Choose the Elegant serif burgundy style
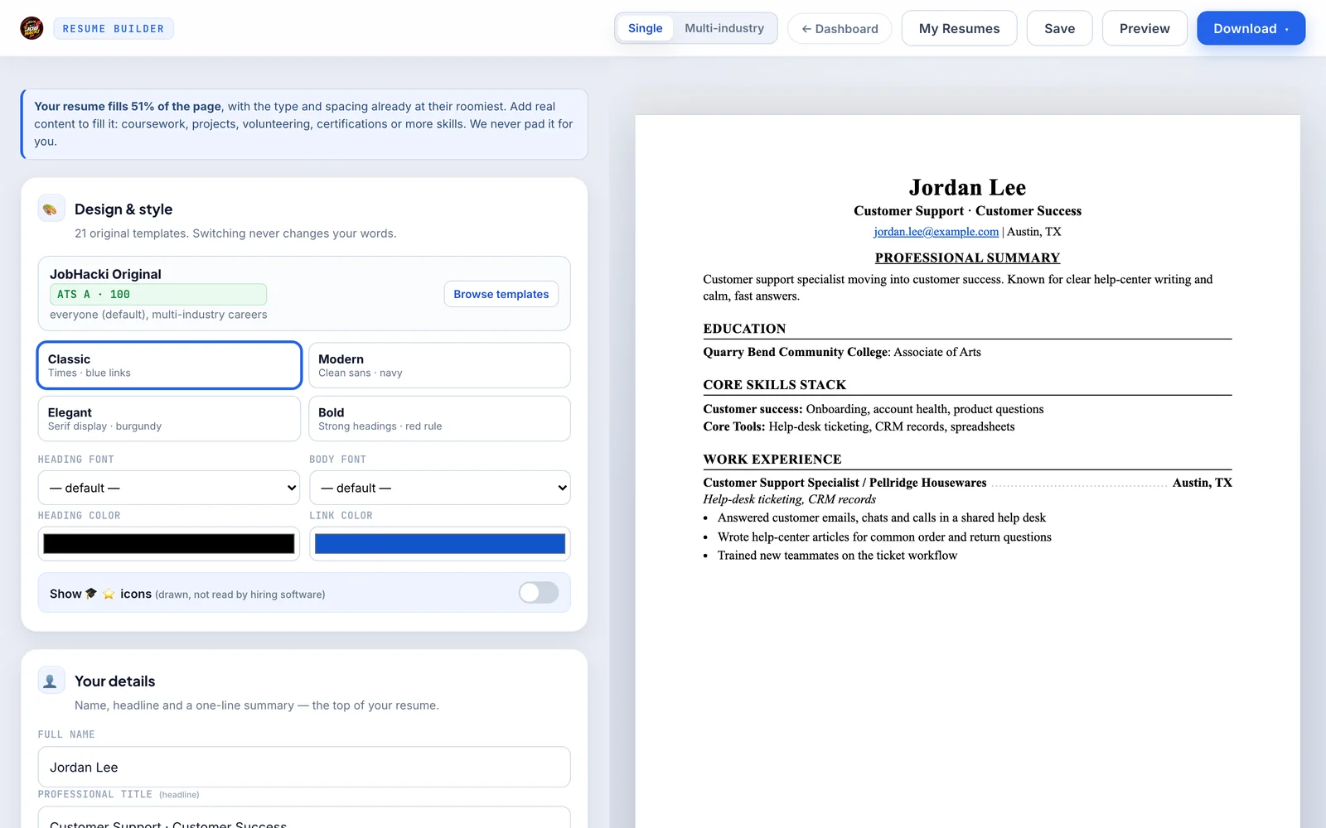The height and width of the screenshot is (828, 1326). click(x=169, y=418)
